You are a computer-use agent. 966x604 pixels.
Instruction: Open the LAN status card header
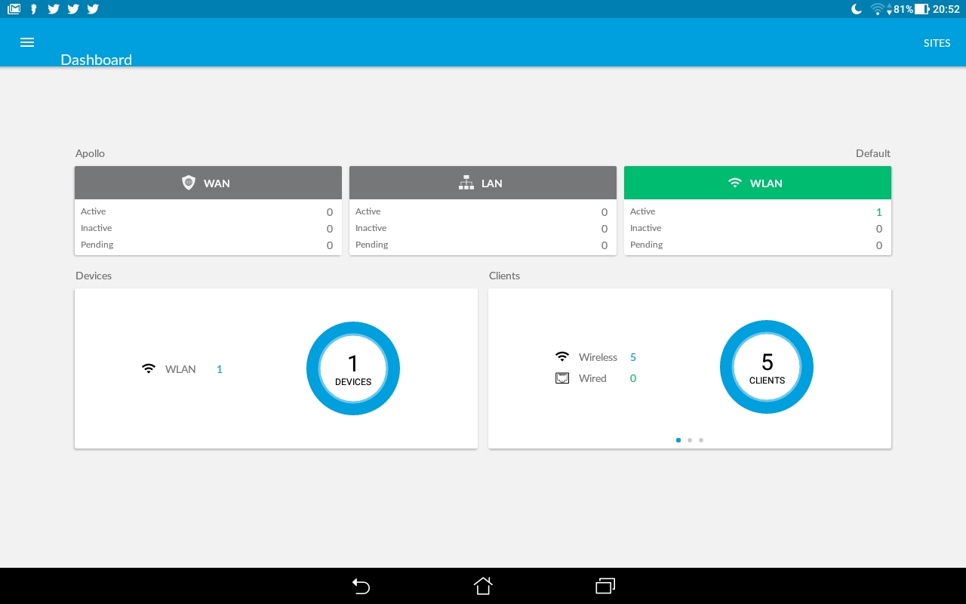483,183
